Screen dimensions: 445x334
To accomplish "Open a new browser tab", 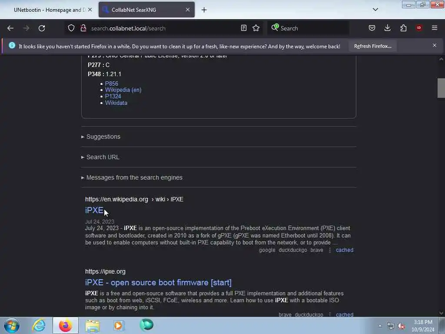I will (204, 10).
